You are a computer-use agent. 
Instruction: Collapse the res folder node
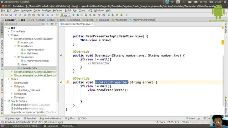(x=9, y=79)
